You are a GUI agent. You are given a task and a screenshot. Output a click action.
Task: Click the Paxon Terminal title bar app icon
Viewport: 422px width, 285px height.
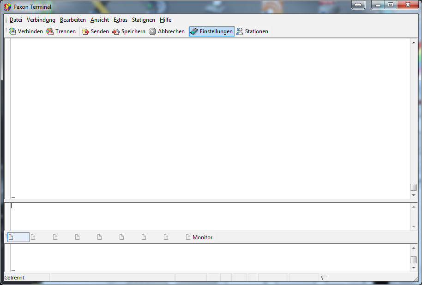coord(7,7)
